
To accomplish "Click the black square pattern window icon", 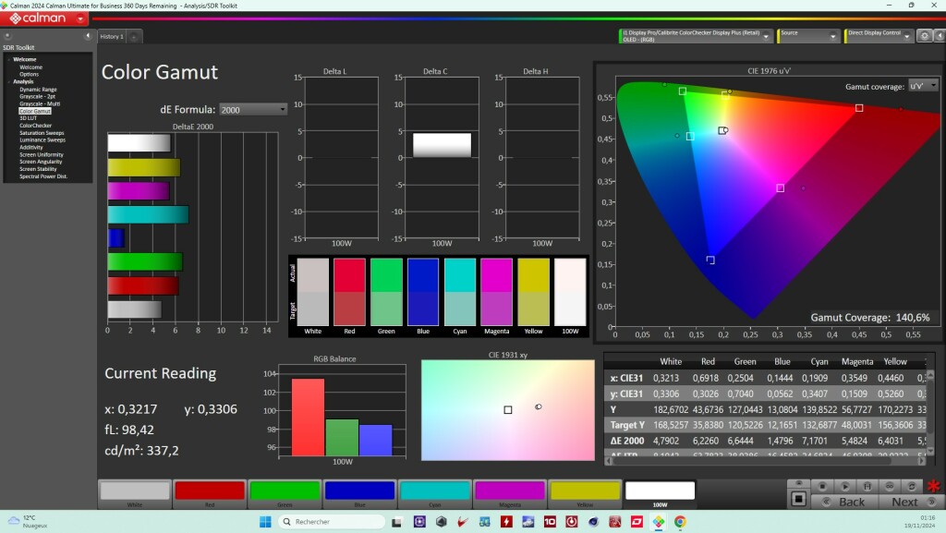I will tap(798, 499).
